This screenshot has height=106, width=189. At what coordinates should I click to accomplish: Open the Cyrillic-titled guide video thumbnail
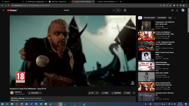[146, 66]
